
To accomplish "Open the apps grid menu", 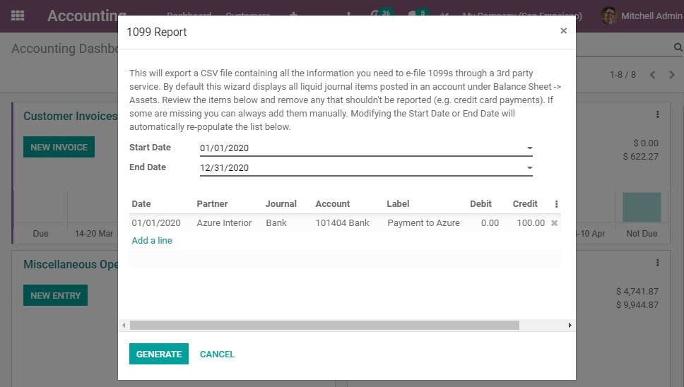I will coord(18,16).
